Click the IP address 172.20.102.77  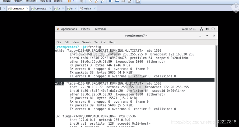tap(91, 87)
